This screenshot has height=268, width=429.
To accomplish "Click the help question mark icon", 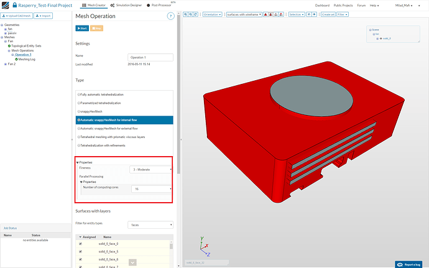I will coord(170,16).
